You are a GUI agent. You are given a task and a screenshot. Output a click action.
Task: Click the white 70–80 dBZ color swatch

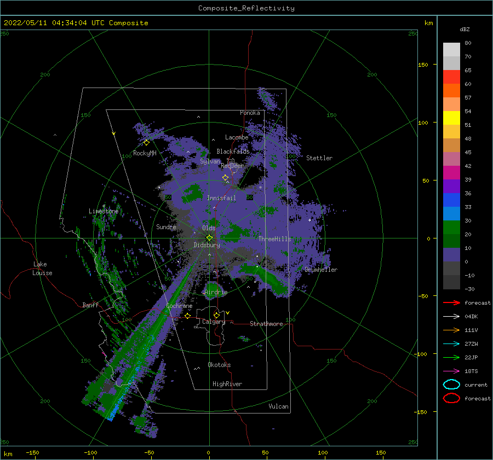pos(451,50)
